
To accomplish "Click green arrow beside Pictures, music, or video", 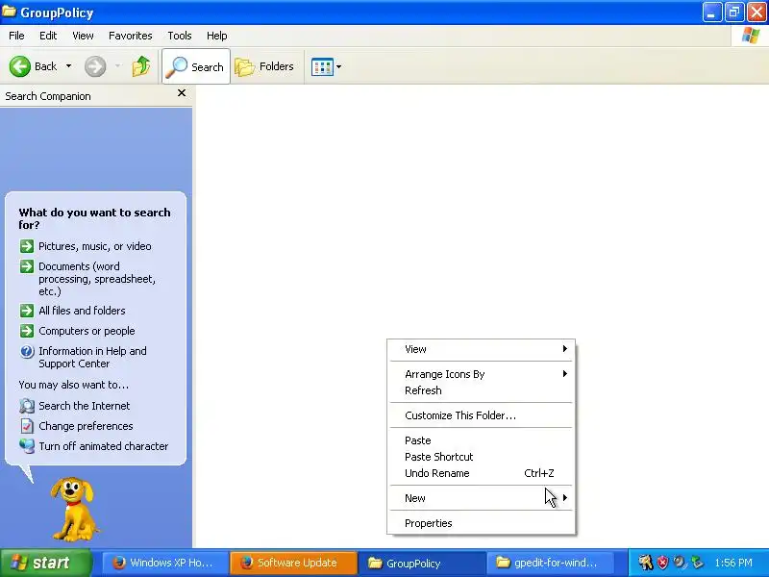I will [27, 246].
